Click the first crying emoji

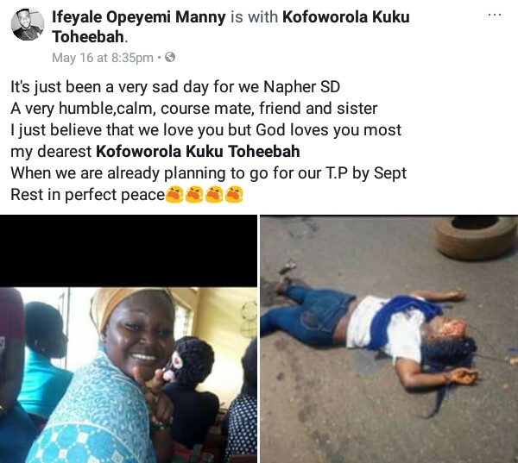click(x=174, y=196)
